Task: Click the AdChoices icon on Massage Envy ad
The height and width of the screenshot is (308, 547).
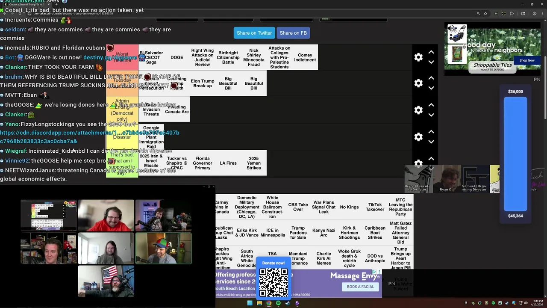Action: point(374,272)
